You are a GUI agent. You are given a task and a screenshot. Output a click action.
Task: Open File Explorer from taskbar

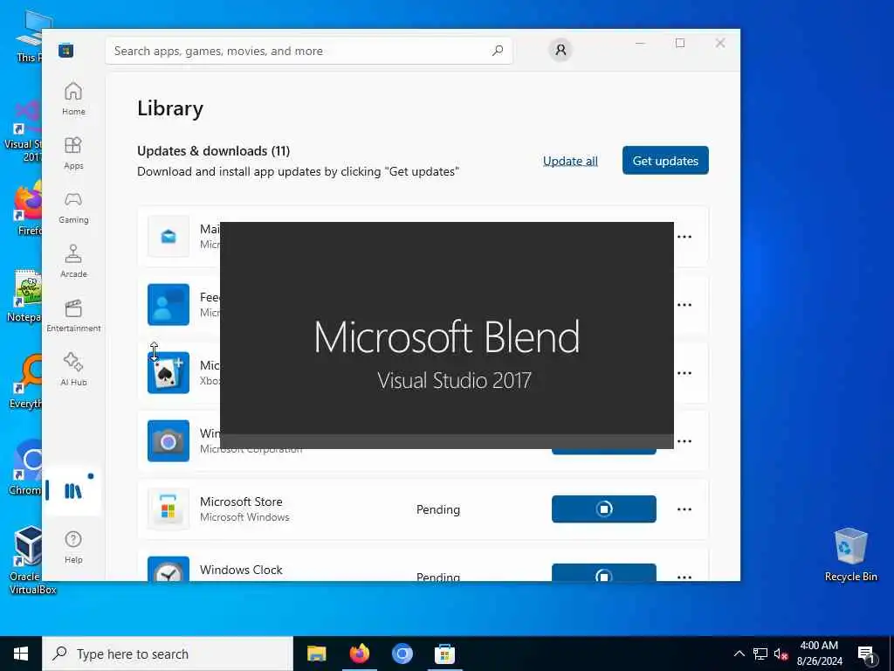click(x=316, y=654)
